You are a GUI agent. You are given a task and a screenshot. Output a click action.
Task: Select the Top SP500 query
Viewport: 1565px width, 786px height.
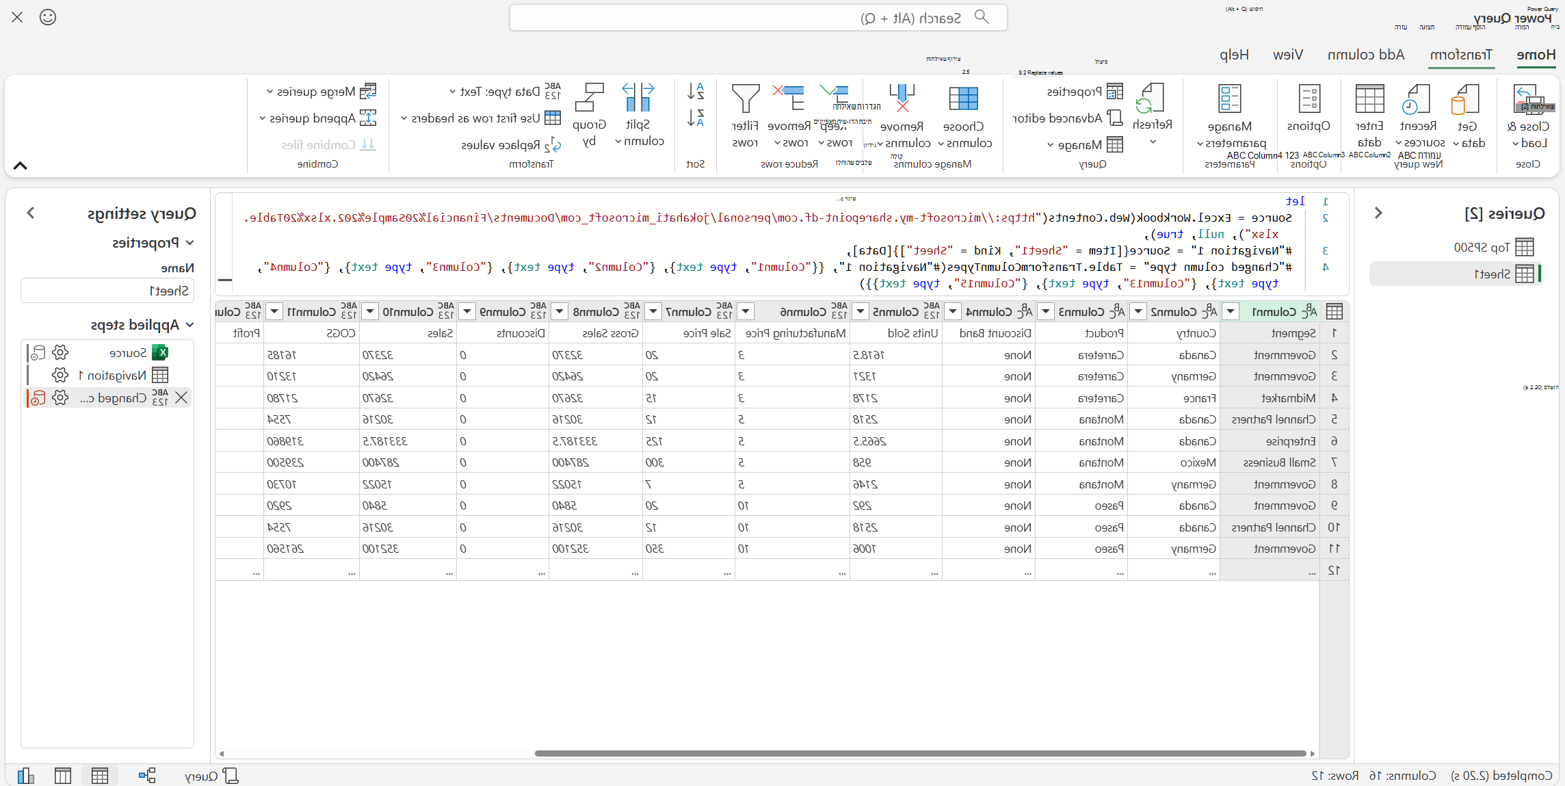(1456, 247)
